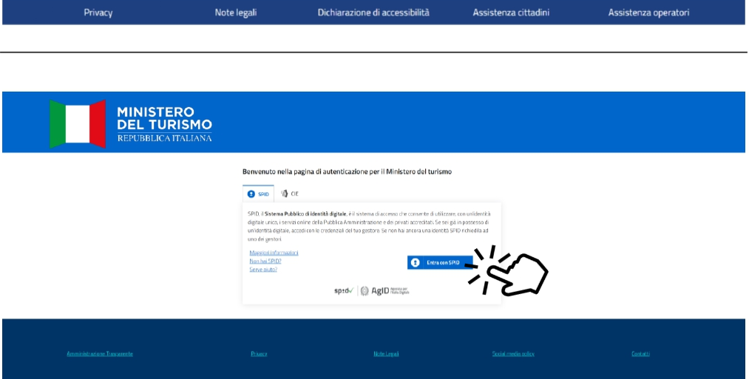Click the Serve aiuto? link
Viewport: 749px width, 379px height.
[x=263, y=269]
